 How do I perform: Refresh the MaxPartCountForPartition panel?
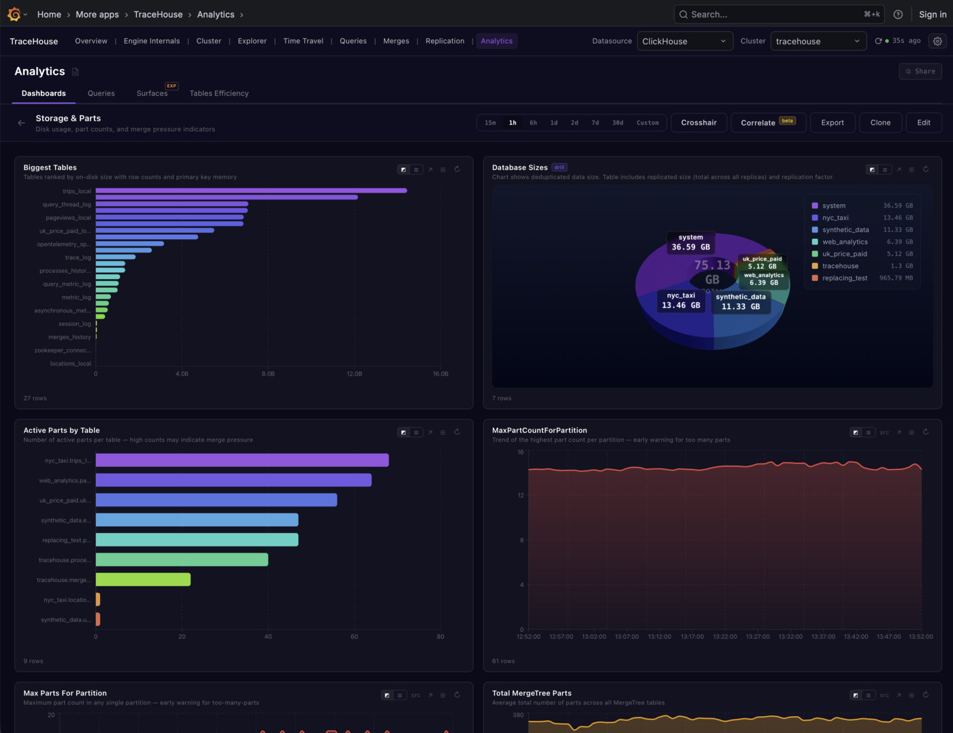tap(926, 432)
